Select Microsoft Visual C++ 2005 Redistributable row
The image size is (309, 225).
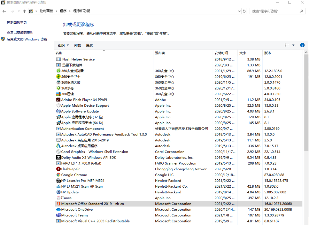pos(179,221)
